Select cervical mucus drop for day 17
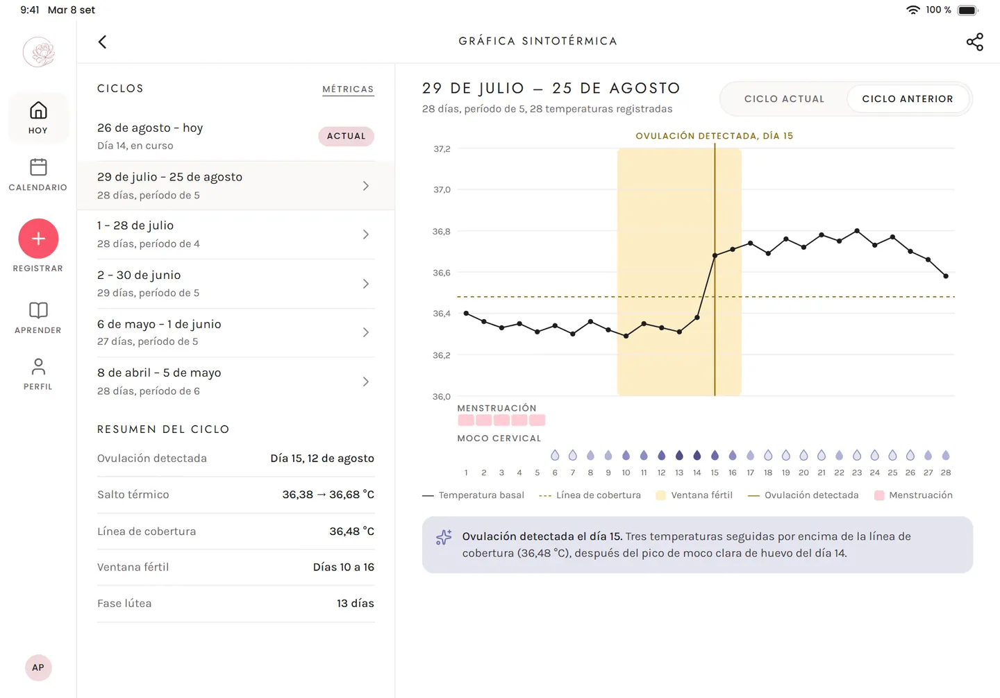This screenshot has width=1000, height=698. (751, 455)
